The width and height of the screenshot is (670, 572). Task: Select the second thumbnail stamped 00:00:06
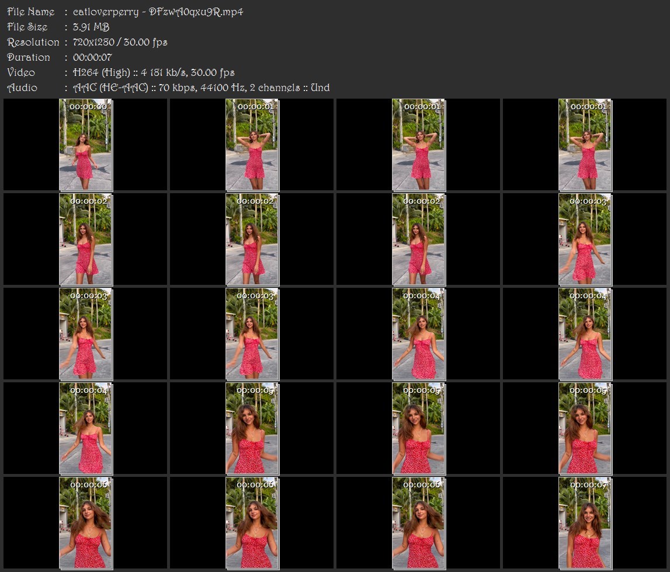click(x=252, y=524)
